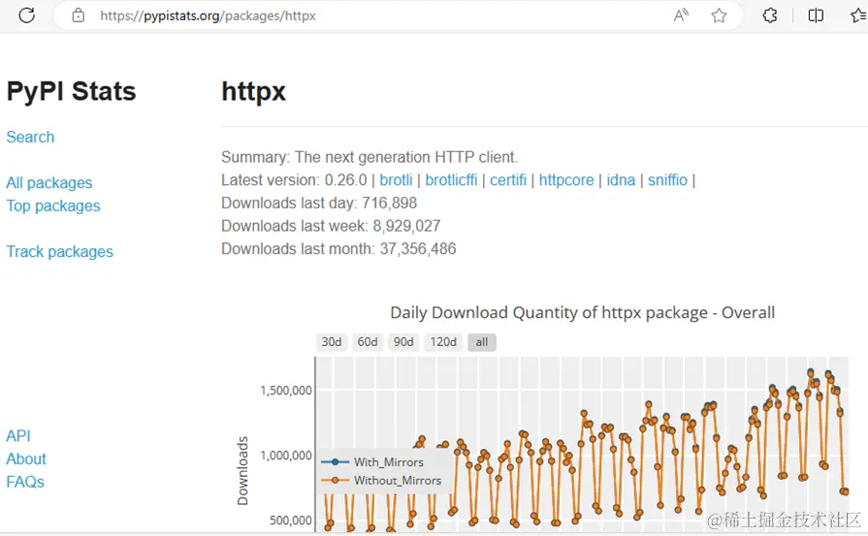Follow the httpcore dependency link

click(x=566, y=180)
